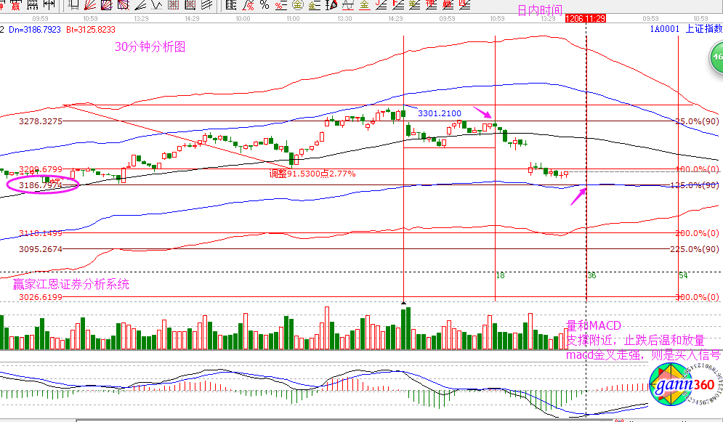Click the 1206 11:29 red date marker
Image resolution: width=723 pixels, height=422 pixels.
point(585,18)
